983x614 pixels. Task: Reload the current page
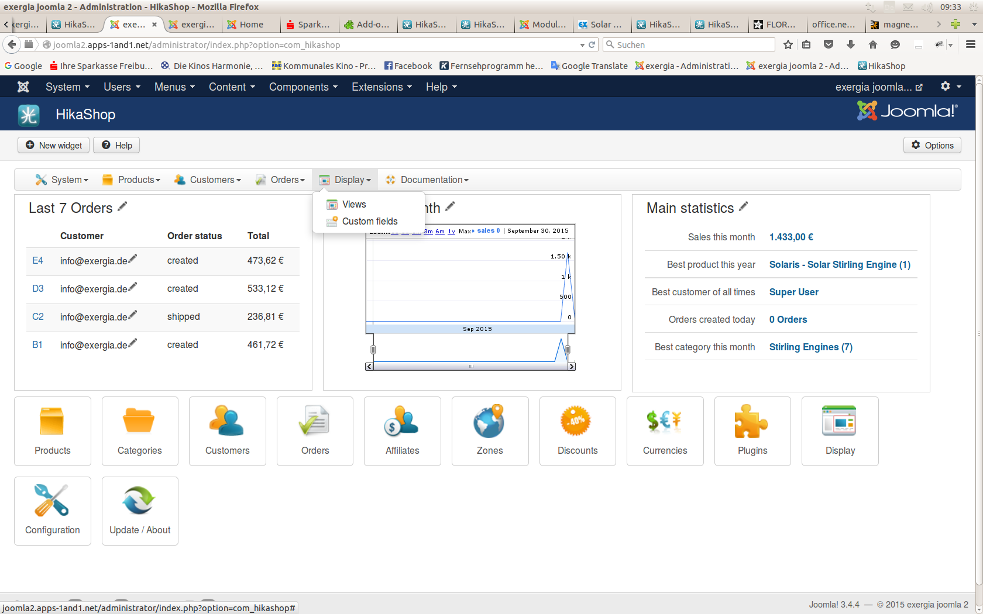[592, 44]
